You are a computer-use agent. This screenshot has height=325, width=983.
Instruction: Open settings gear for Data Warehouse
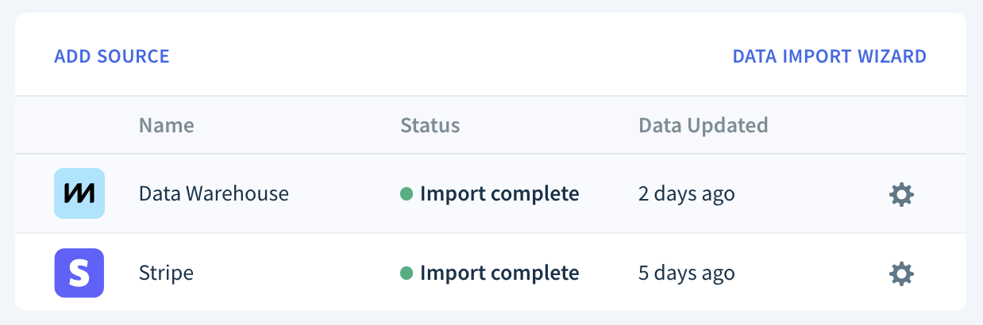click(901, 194)
